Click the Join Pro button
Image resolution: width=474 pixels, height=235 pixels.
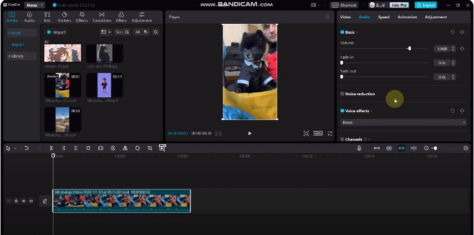(399, 5)
